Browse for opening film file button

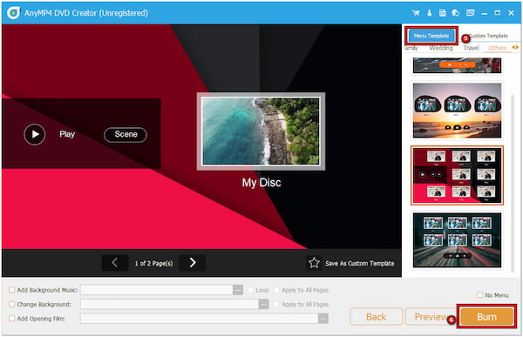click(x=323, y=319)
